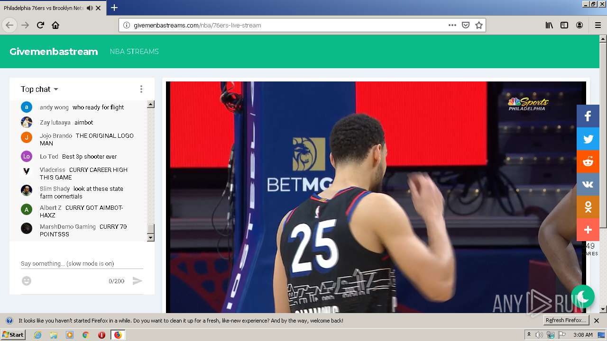Select Slim Shady's chat message
This screenshot has height=341, width=607.
pyautogui.click(x=82, y=192)
